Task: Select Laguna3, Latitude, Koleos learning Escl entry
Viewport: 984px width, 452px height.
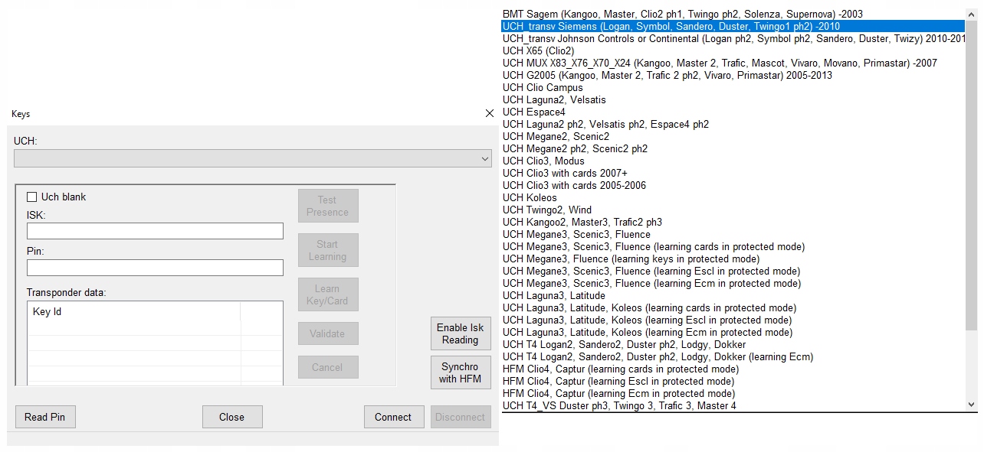Action: click(733, 320)
